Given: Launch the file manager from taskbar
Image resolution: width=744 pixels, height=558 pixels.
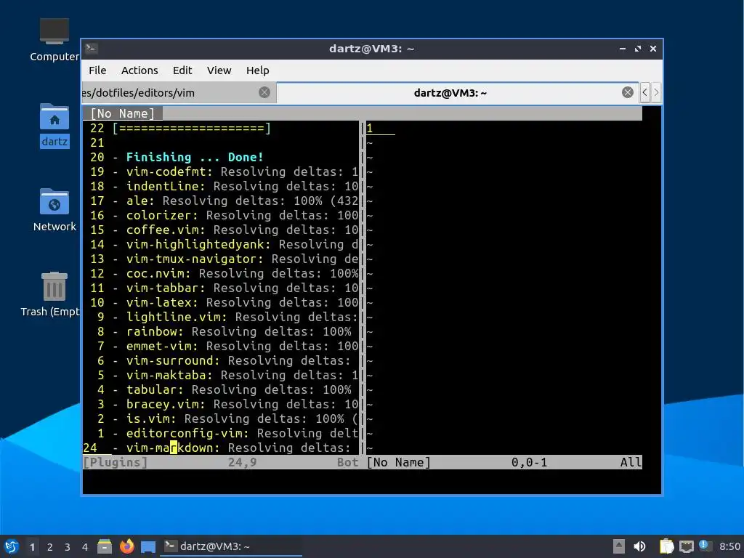Looking at the screenshot, I should click(105, 546).
